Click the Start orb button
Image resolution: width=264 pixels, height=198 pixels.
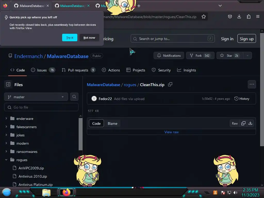7,192
